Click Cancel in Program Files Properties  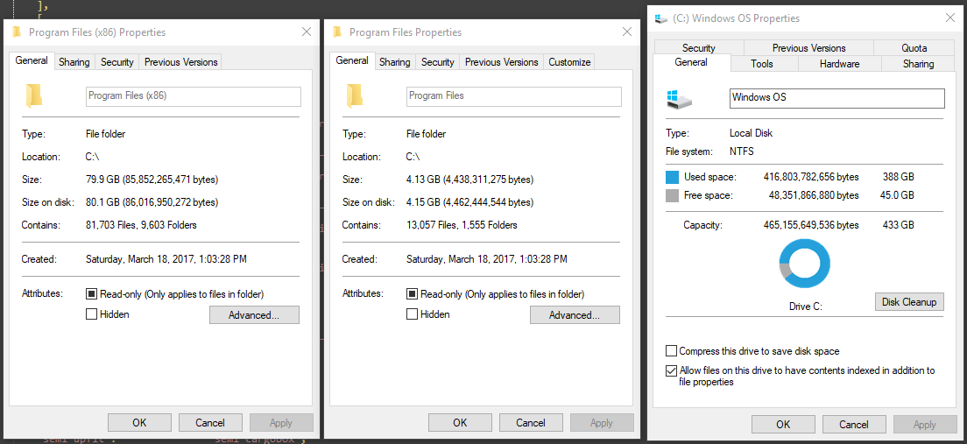(531, 422)
